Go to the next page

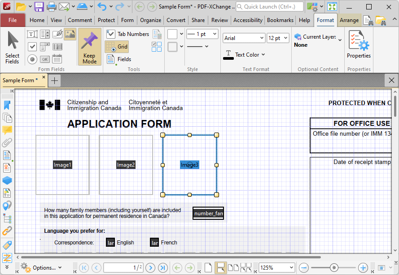[x=150, y=268]
